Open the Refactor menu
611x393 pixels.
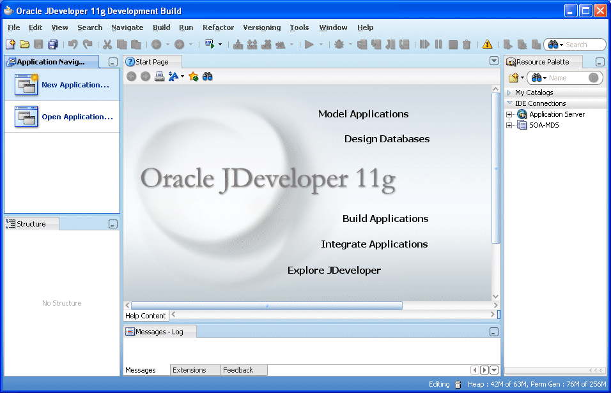[x=218, y=27]
